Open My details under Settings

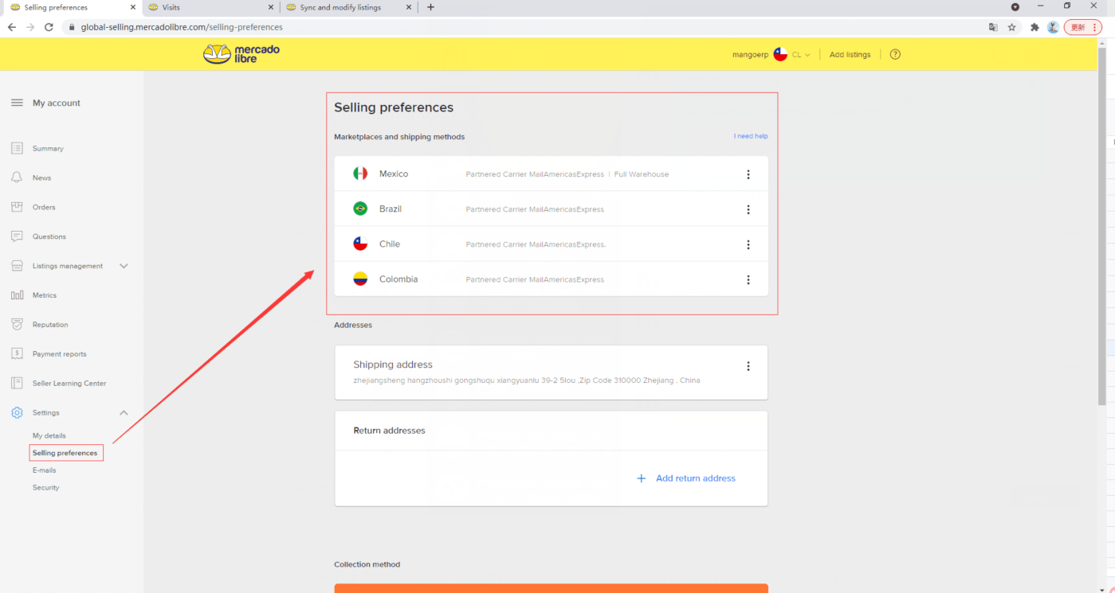(49, 435)
